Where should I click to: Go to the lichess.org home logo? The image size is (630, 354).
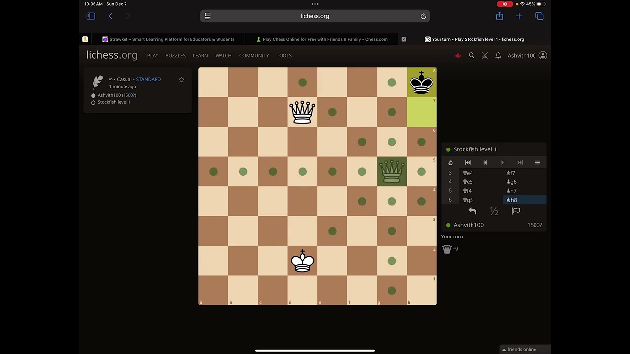click(x=112, y=55)
